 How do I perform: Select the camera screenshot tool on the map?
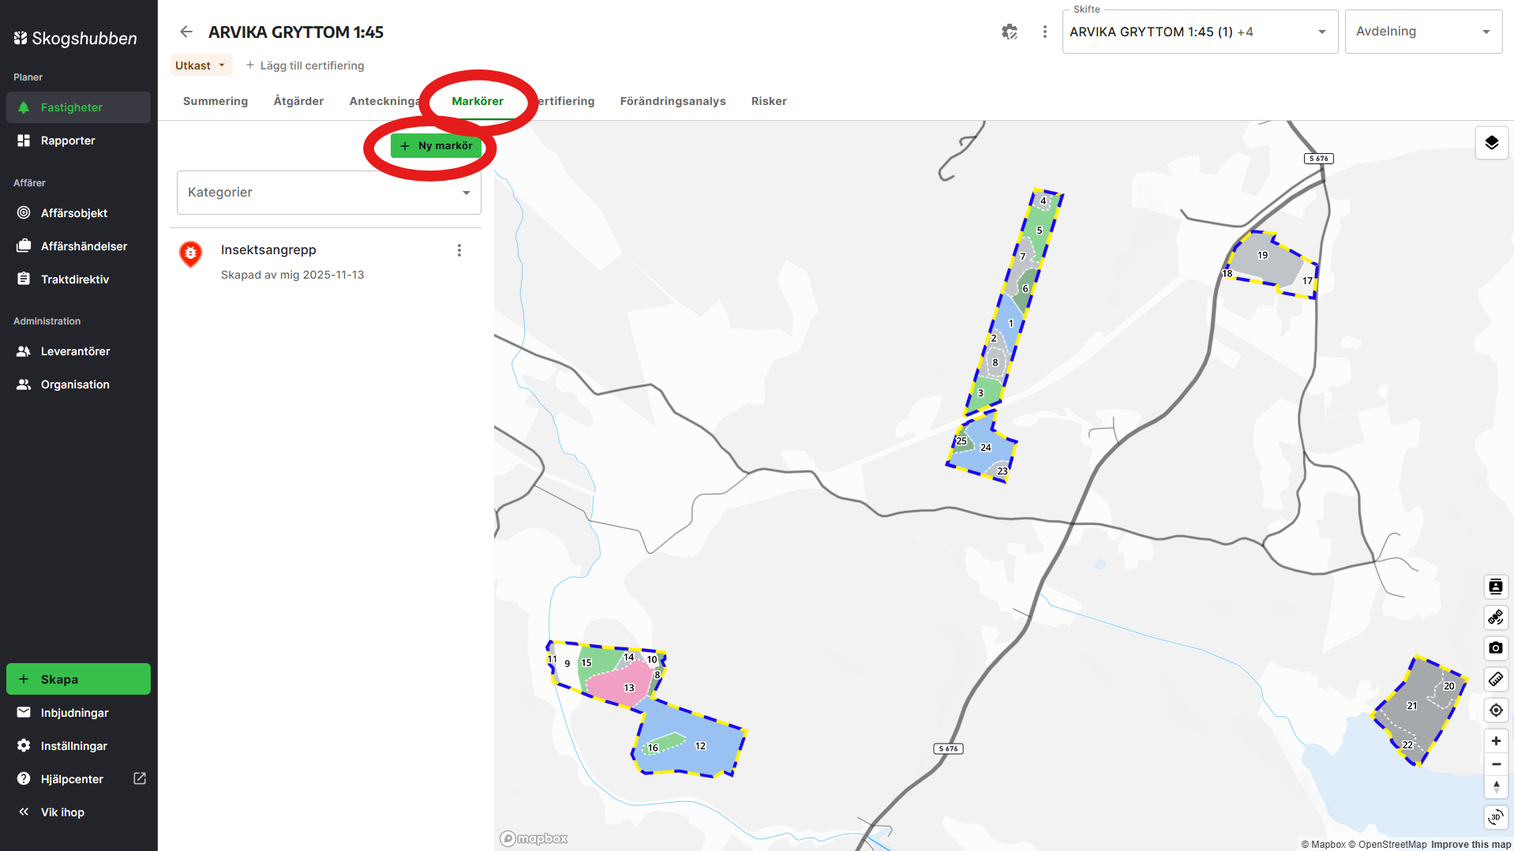coord(1495,648)
